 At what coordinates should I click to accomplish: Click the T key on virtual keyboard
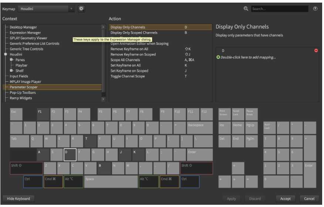click(90, 141)
